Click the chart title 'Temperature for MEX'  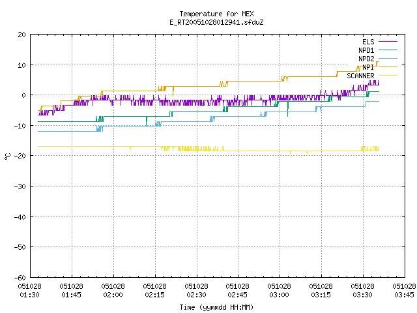pyautogui.click(x=216, y=14)
